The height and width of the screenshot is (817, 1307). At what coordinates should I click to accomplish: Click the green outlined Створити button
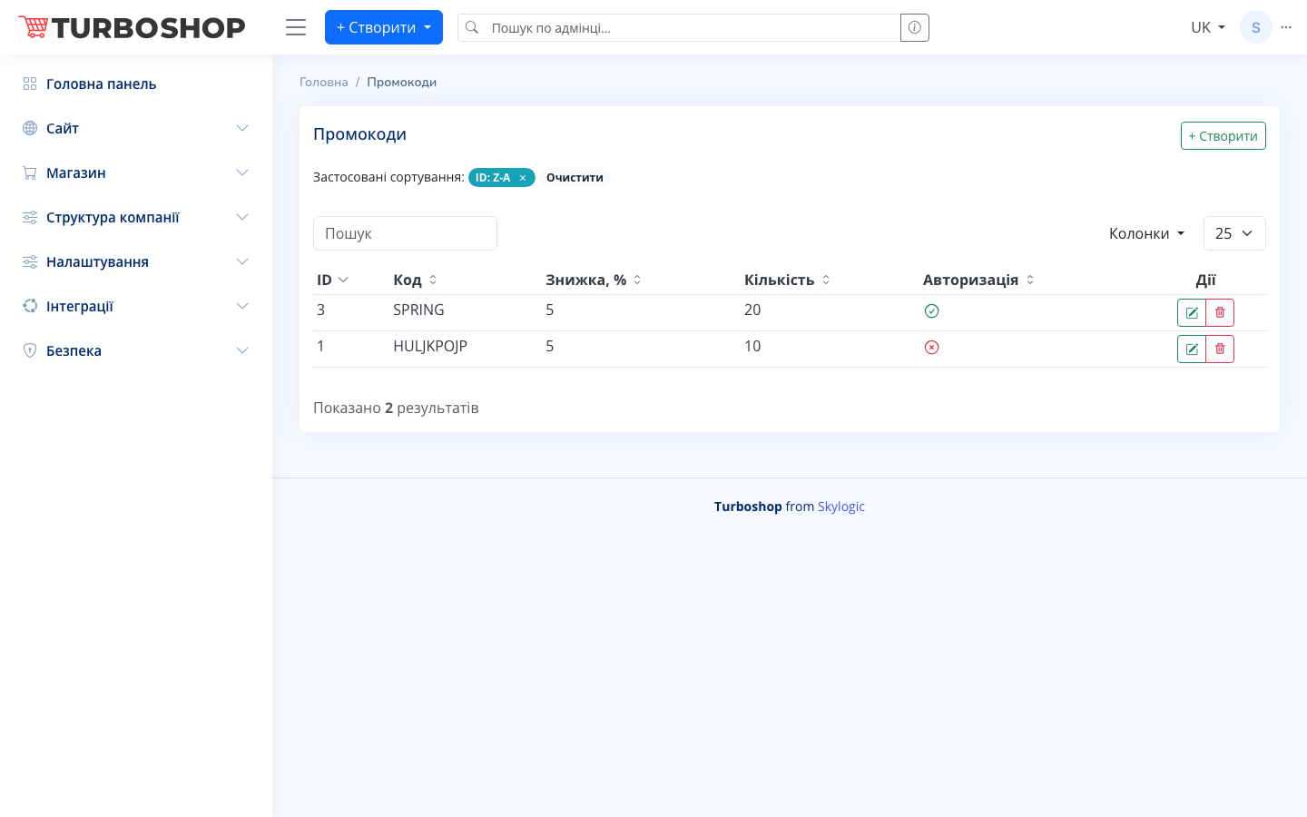1223,135
